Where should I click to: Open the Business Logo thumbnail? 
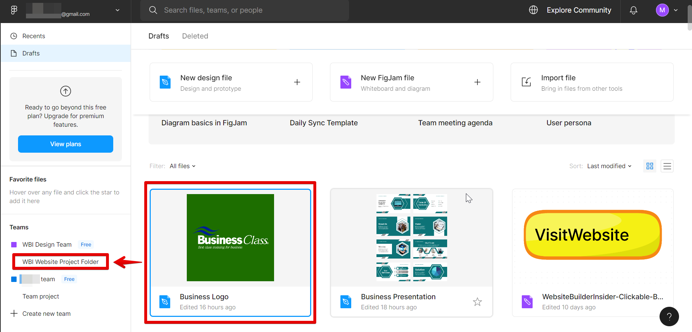(x=230, y=238)
